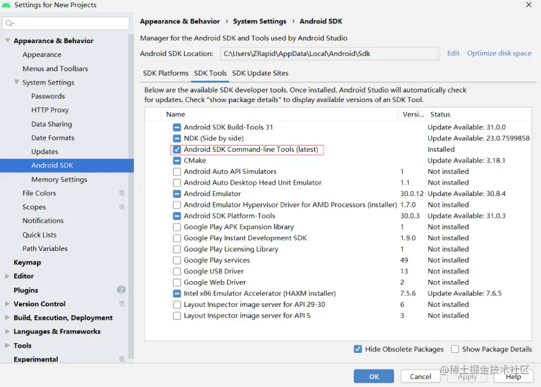The width and height of the screenshot is (541, 387).
Task: Click the project-level icon beside Experimental
Action: [x=122, y=360]
